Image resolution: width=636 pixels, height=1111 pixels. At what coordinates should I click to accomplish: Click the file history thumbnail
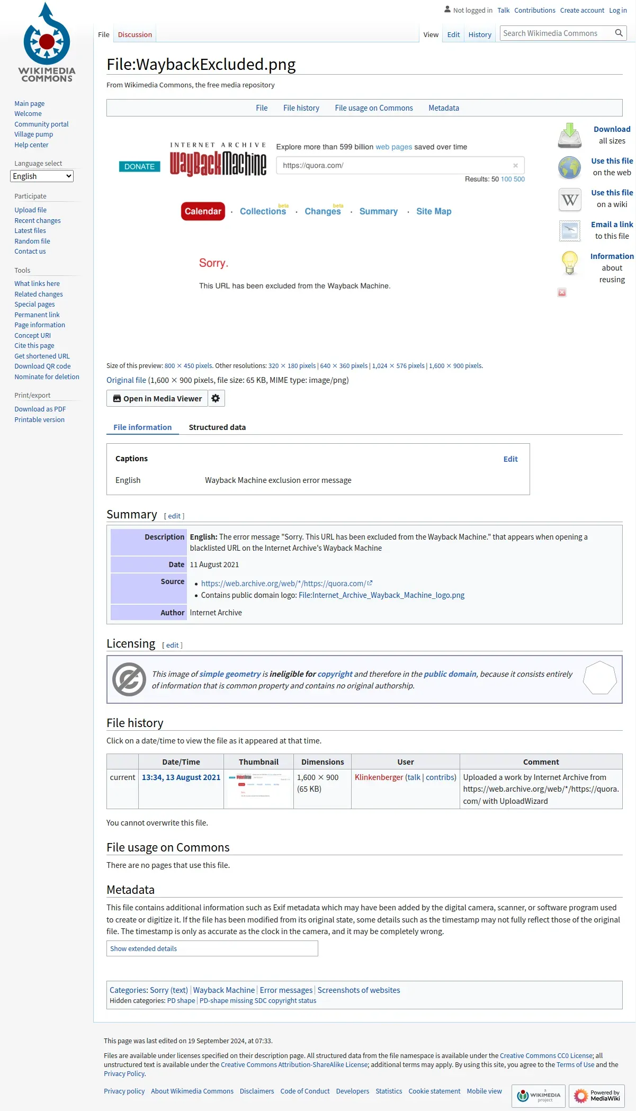pyautogui.click(x=258, y=789)
